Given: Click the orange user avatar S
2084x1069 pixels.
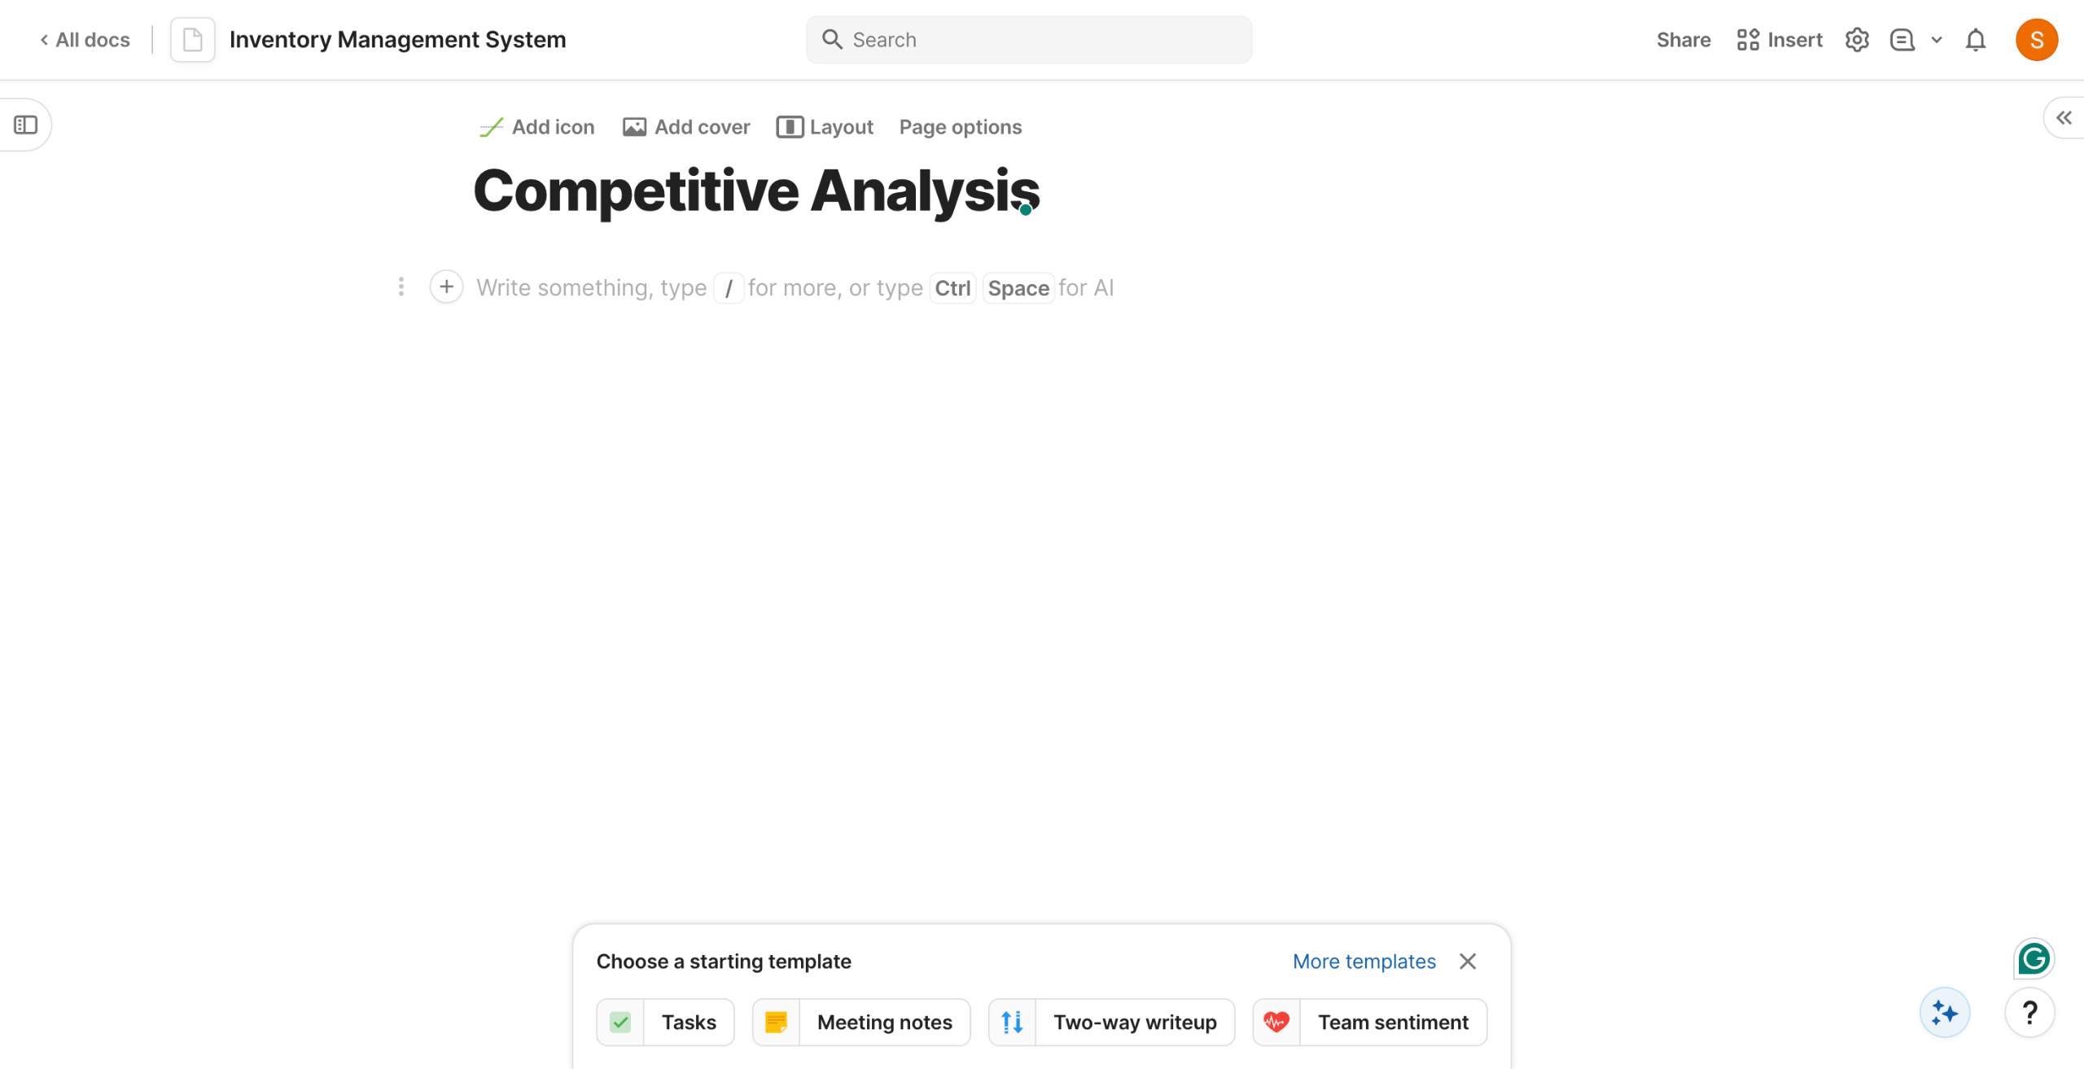Looking at the screenshot, I should click(2036, 40).
